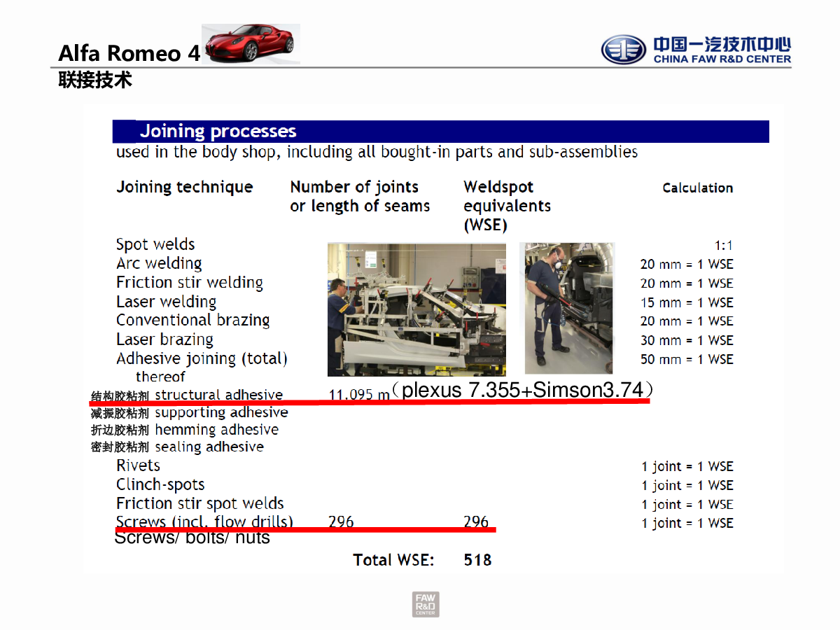Click the supporting adhesive row label

(x=221, y=413)
